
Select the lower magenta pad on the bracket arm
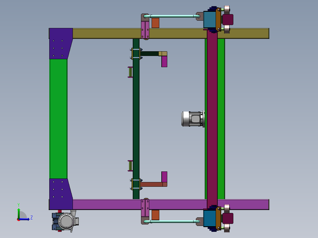pyautogui.click(x=164, y=177)
